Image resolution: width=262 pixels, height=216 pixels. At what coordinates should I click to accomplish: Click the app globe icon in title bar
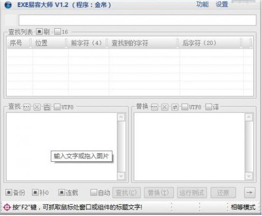[8, 5]
